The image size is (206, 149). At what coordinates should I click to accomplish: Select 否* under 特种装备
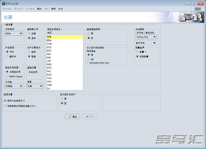tap(89, 59)
